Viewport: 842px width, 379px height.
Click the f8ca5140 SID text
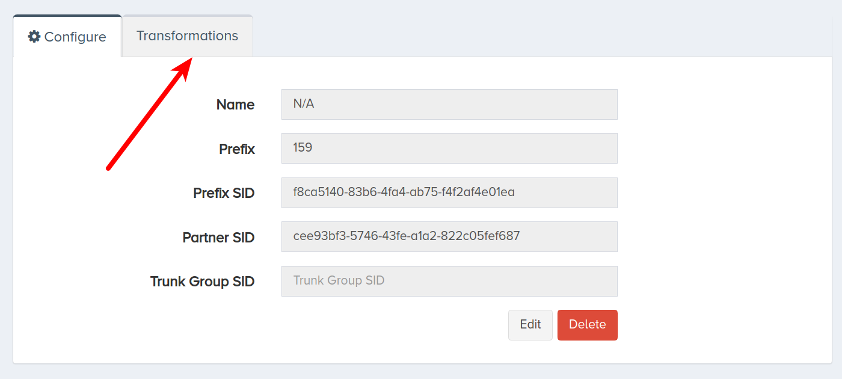(404, 193)
